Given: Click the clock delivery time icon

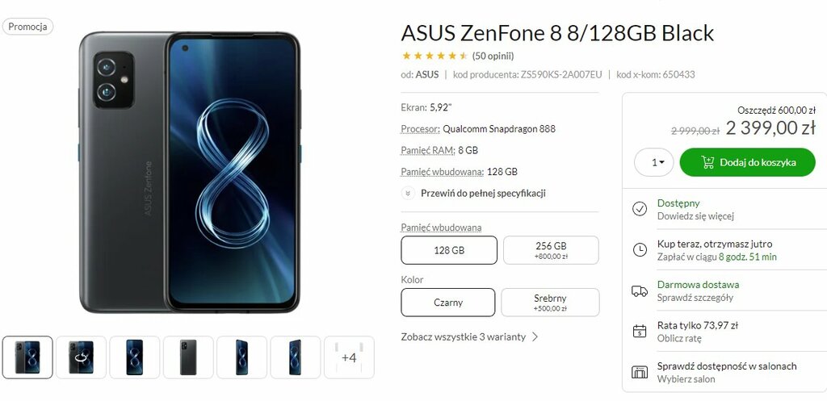Looking at the screenshot, I should tap(640, 250).
